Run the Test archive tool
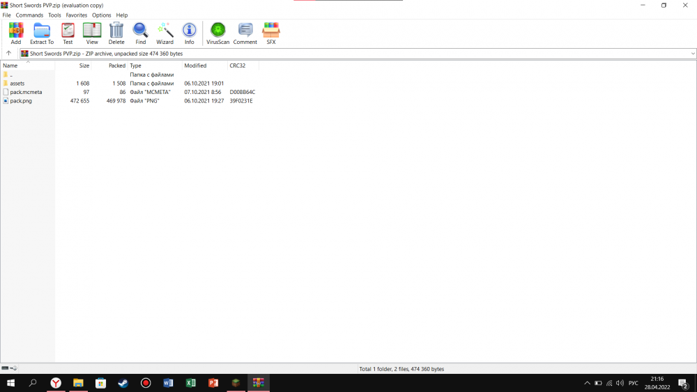The height and width of the screenshot is (392, 697). (68, 33)
